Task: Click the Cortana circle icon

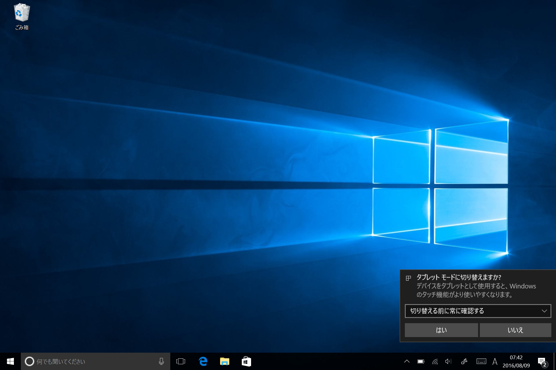Action: [x=29, y=361]
